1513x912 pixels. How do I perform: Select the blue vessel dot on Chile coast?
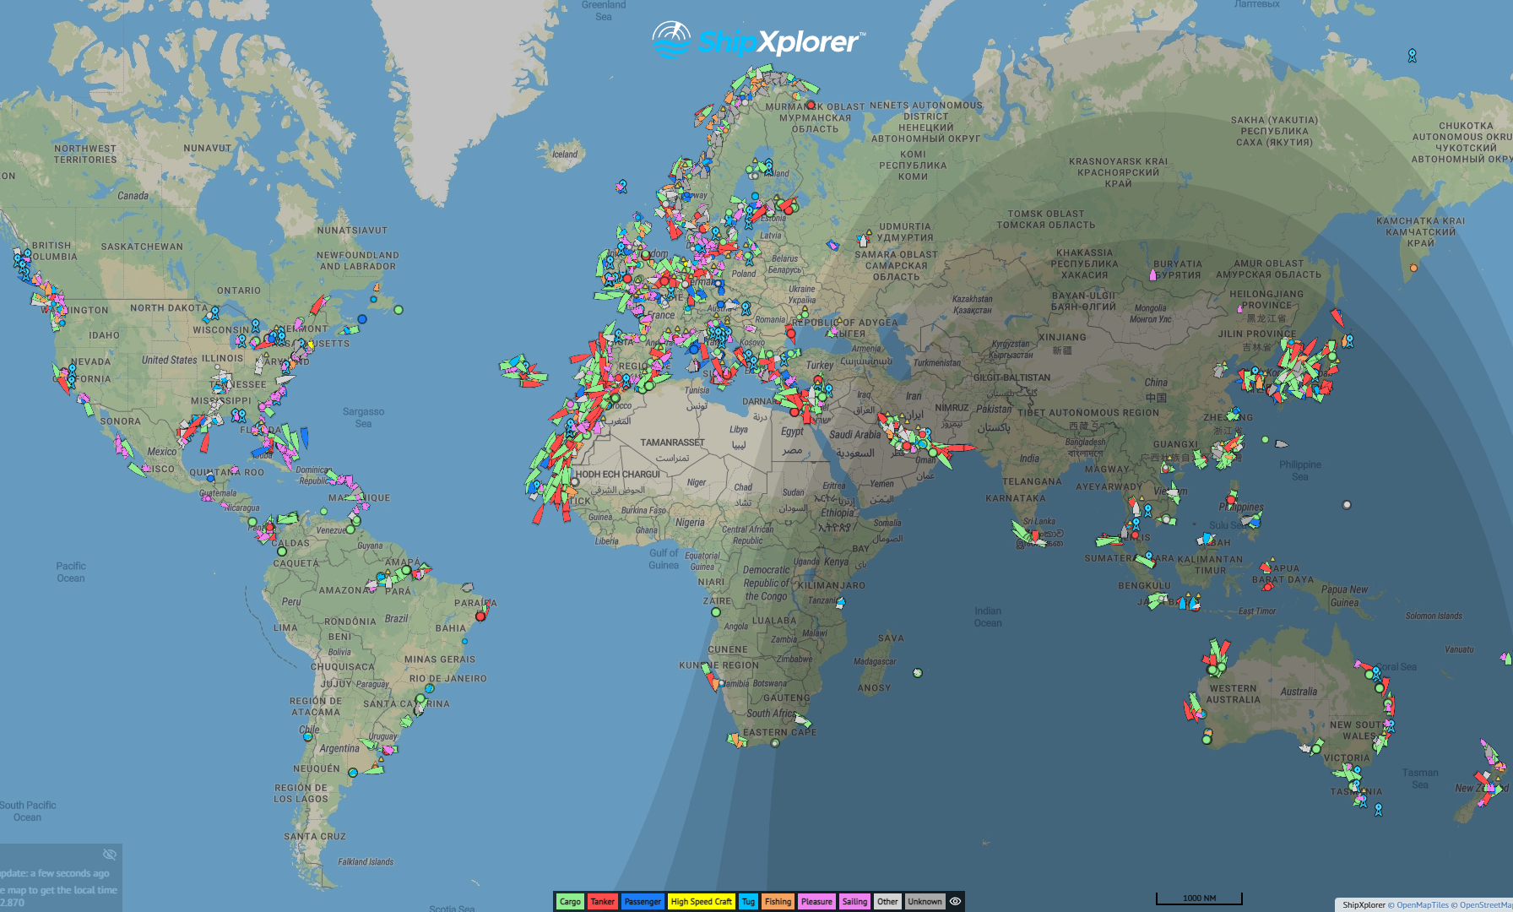pyautogui.click(x=307, y=736)
